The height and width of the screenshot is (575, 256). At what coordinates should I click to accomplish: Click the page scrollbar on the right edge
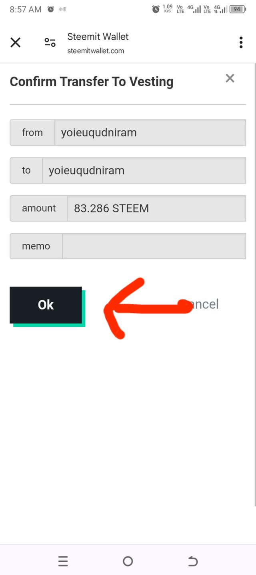click(254, 281)
